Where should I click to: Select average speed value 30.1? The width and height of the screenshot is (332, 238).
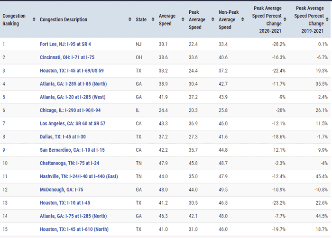[163, 44]
